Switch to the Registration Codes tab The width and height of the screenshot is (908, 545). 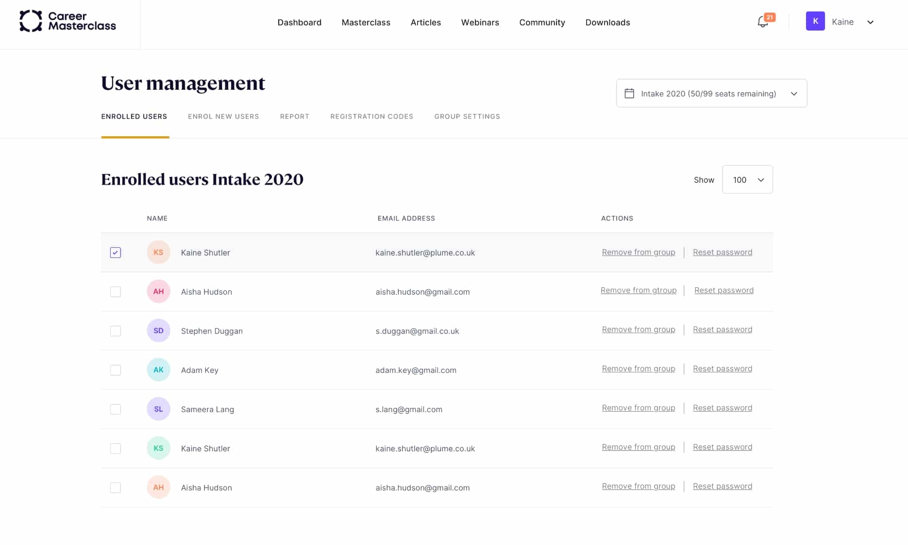pos(371,116)
